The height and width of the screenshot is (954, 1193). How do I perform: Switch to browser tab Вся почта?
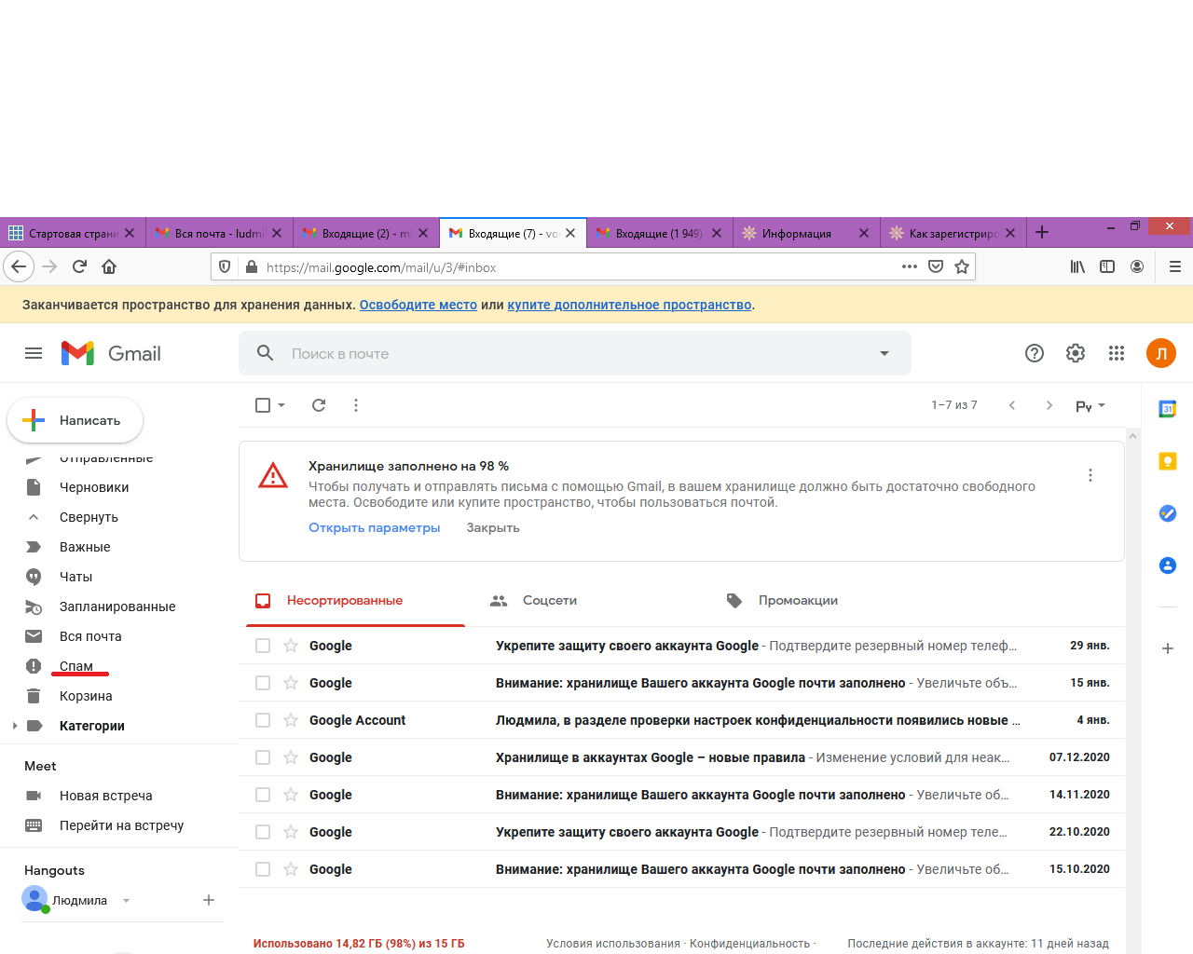point(219,233)
